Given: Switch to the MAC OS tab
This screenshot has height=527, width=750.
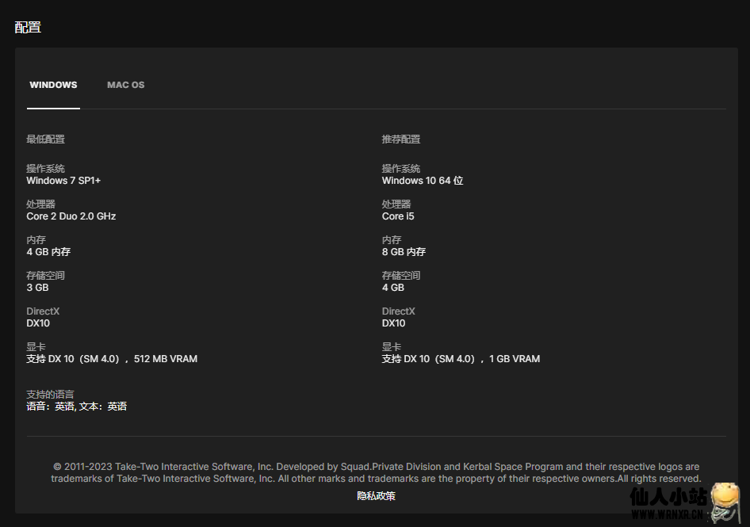Looking at the screenshot, I should [125, 85].
